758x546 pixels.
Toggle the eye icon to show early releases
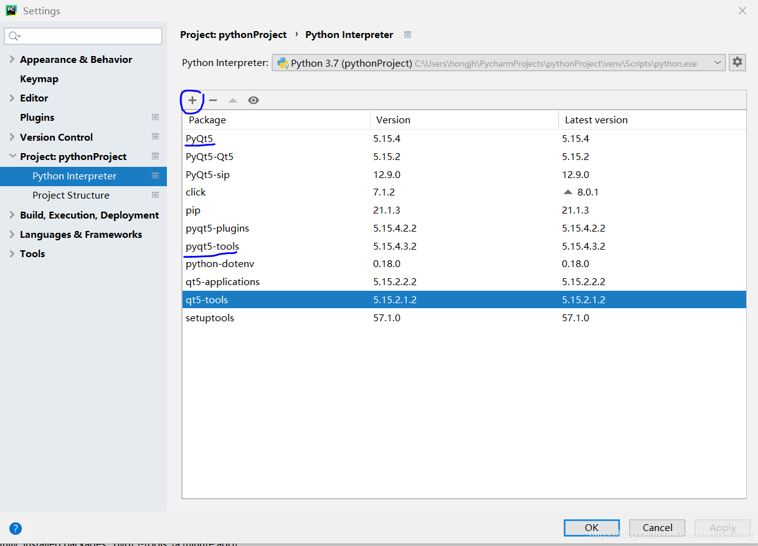[253, 100]
